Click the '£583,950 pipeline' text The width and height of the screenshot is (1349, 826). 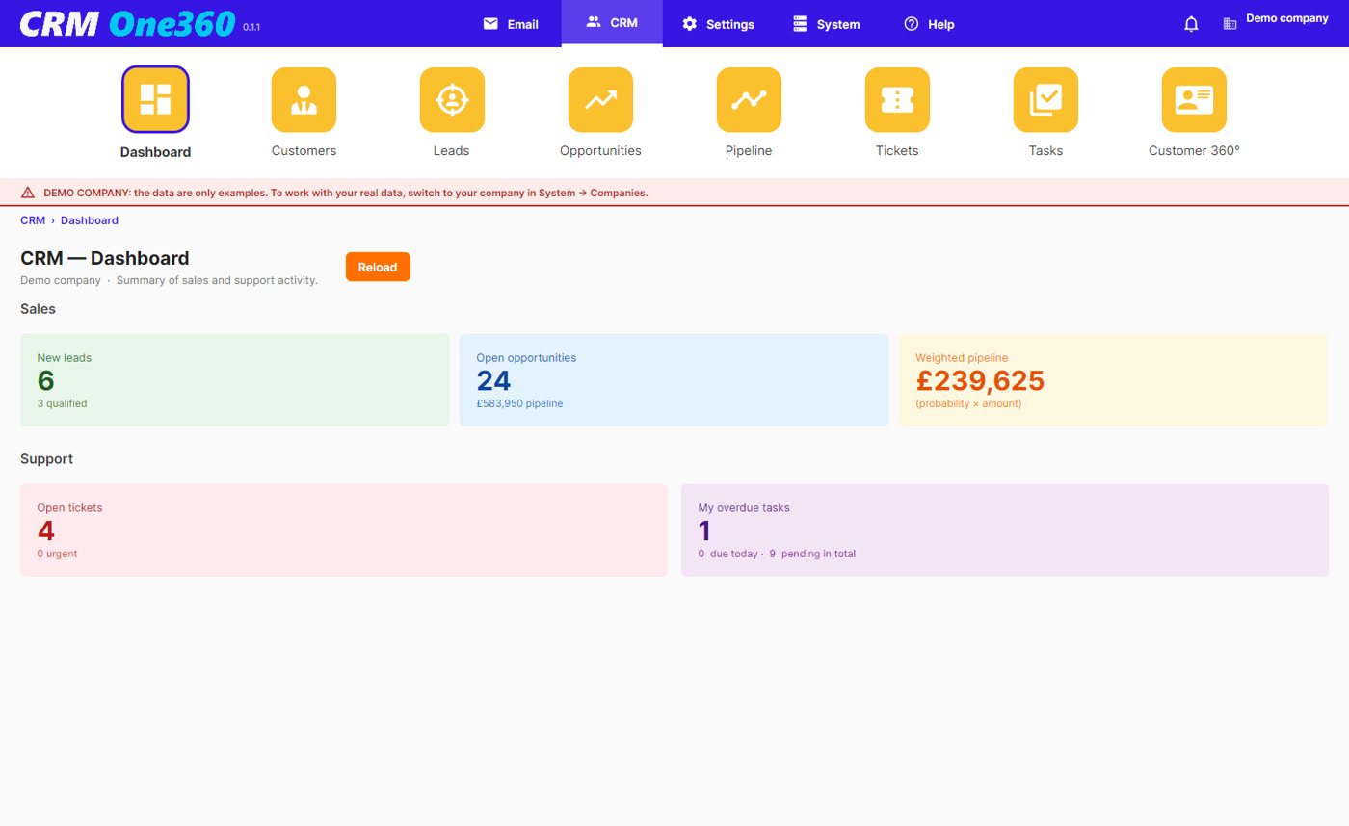[x=520, y=403]
